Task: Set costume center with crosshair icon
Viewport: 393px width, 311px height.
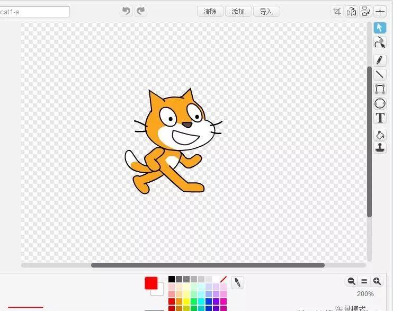Action: (380, 12)
